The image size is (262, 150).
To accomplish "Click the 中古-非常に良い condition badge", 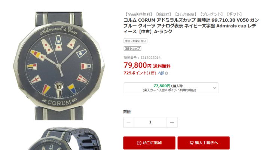I will tap(135, 41).
